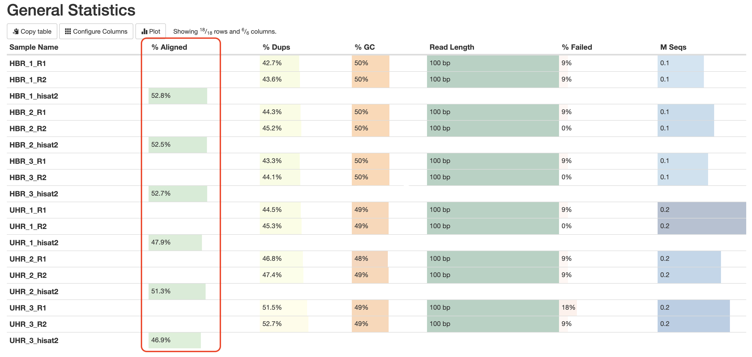Click the 46.9% aligned value for UHR_3_hisat2
This screenshot has height=357, width=752.
click(161, 340)
